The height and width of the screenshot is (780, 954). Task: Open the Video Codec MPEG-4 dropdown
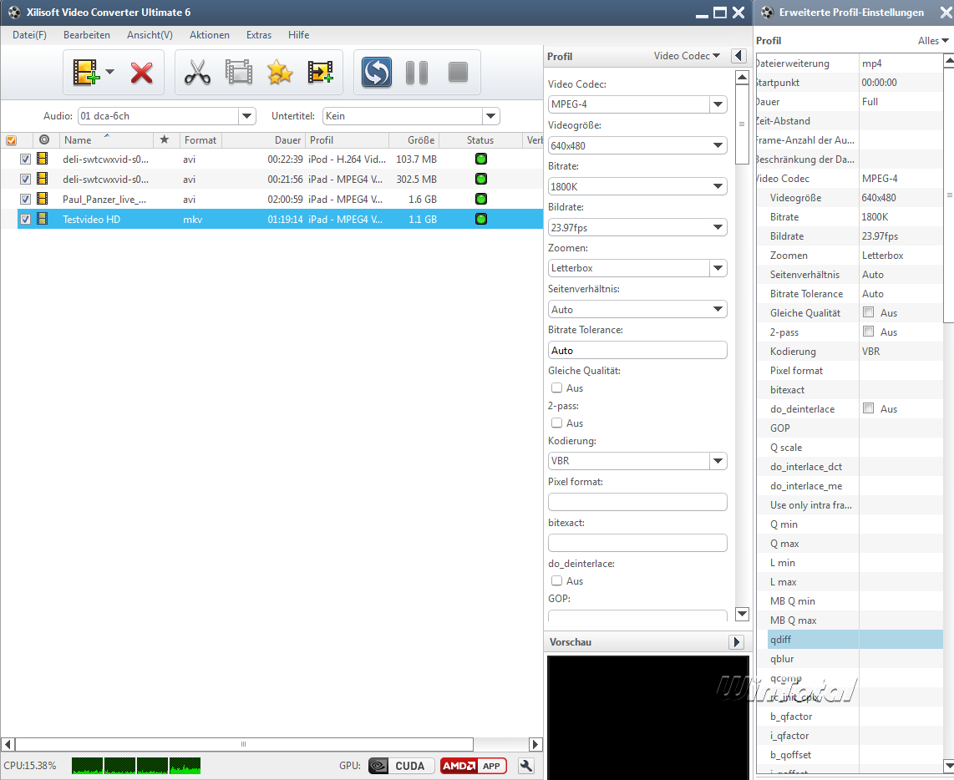coord(718,104)
